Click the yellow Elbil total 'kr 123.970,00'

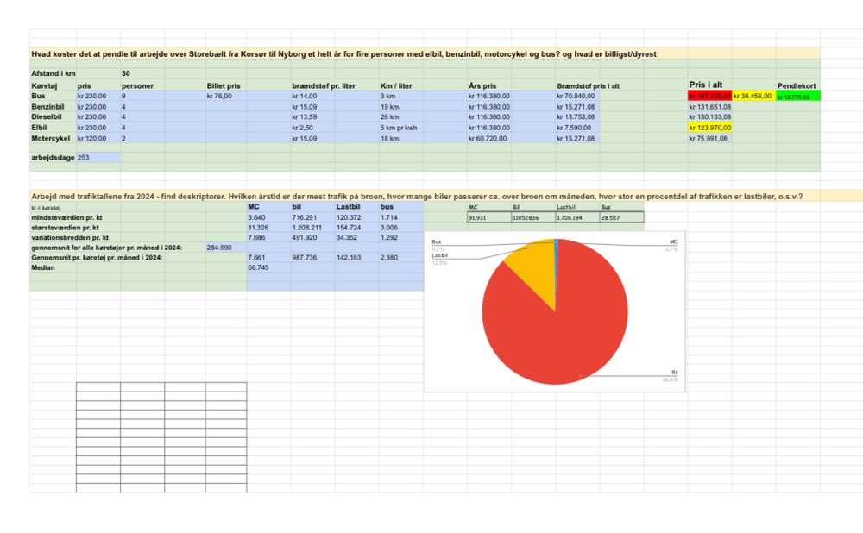710,128
